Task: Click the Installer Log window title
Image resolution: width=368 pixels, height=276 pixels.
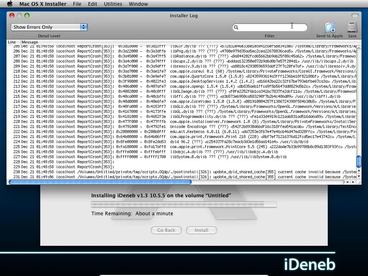Action: [x=184, y=15]
